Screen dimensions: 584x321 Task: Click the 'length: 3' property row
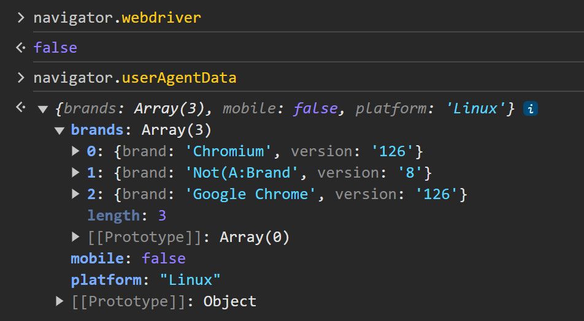click(x=126, y=216)
